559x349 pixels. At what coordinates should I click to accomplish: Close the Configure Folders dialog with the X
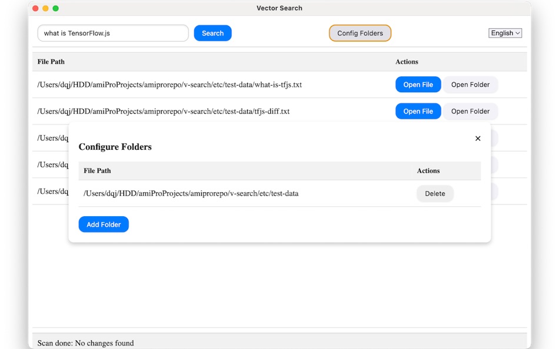click(x=477, y=138)
